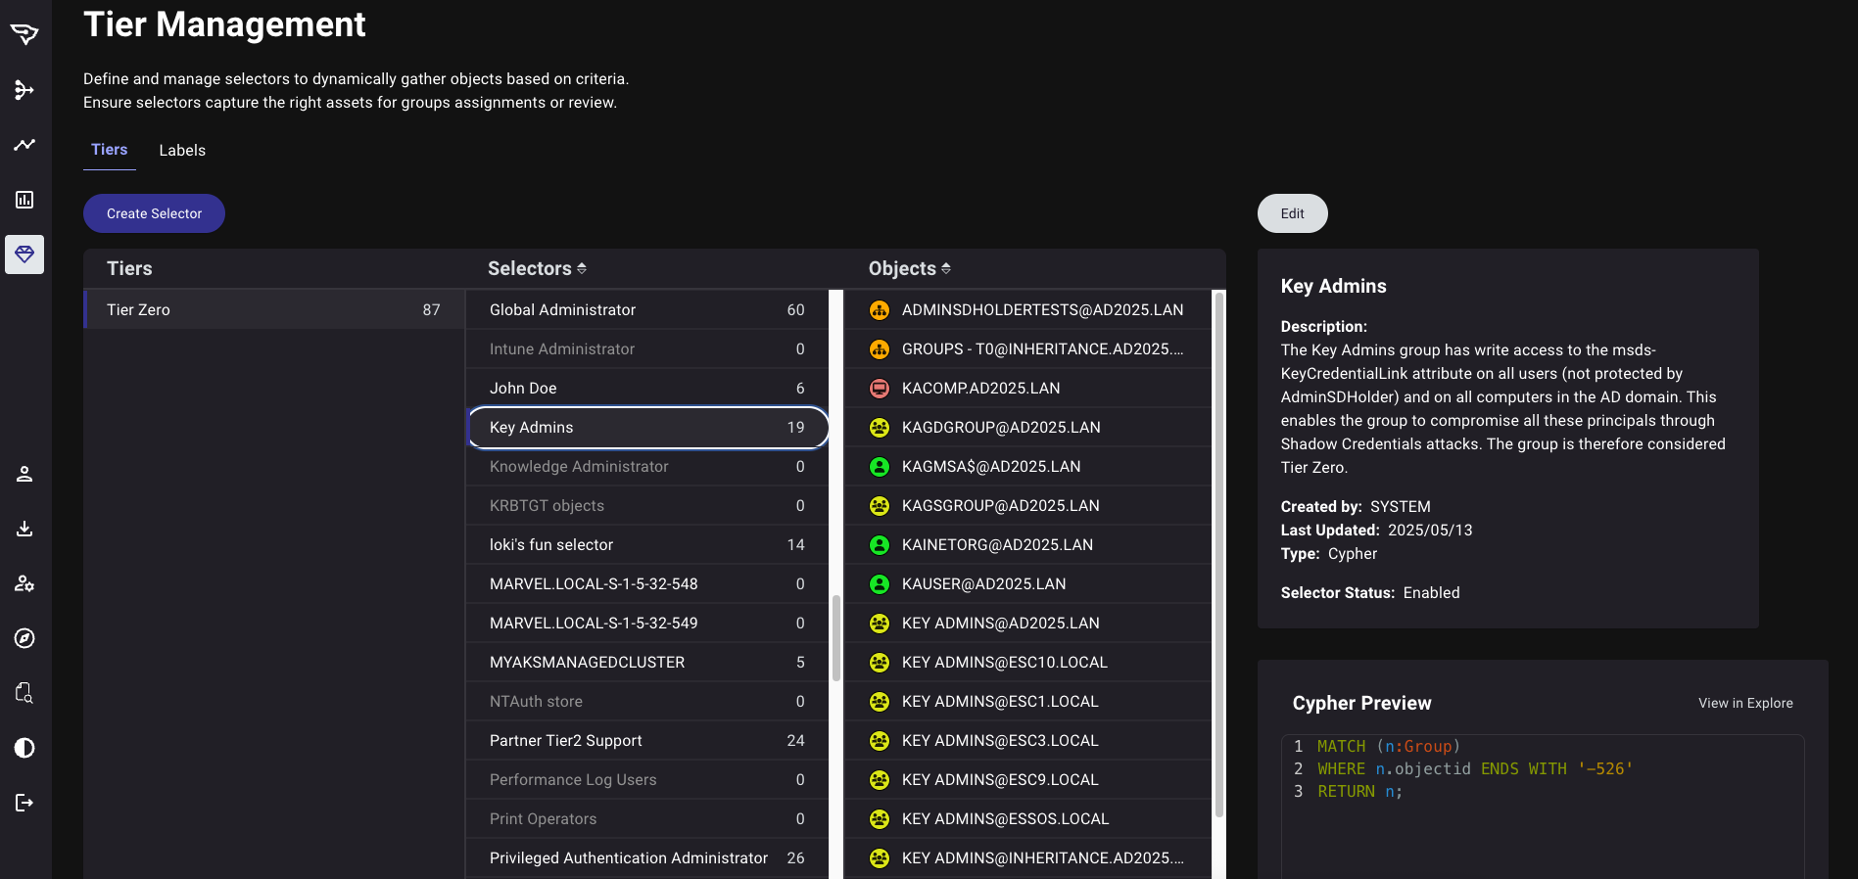Select the MYAKSMANAGEDCLUSTER selector
This screenshot has width=1858, height=879.
pos(647,662)
